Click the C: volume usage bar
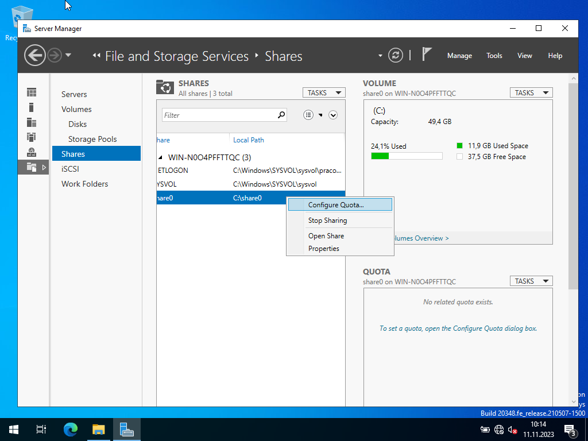The height and width of the screenshot is (441, 588). (407, 156)
